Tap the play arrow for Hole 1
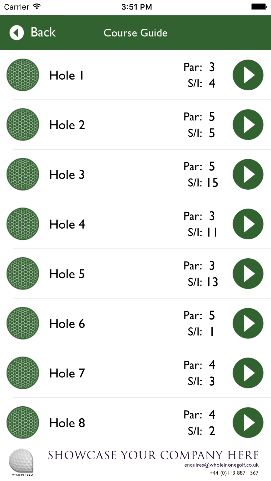Image resolution: width=271 pixels, height=481 pixels. (x=248, y=75)
